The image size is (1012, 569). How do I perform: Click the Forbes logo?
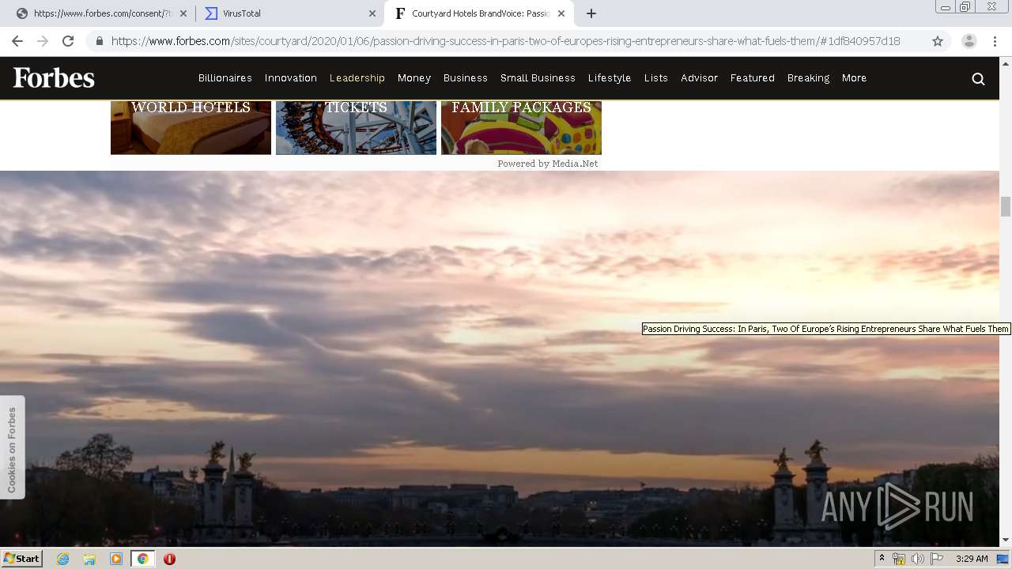pyautogui.click(x=54, y=77)
